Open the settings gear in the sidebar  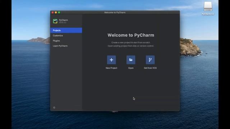[x=54, y=107]
